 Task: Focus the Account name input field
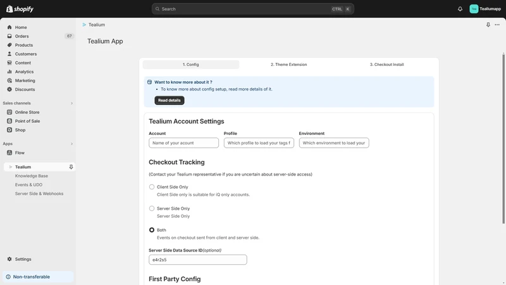[183, 143]
